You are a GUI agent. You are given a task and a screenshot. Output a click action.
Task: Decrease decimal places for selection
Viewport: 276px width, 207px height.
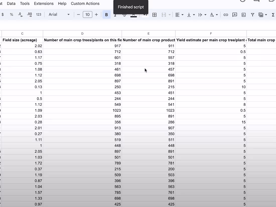[x=20, y=15]
